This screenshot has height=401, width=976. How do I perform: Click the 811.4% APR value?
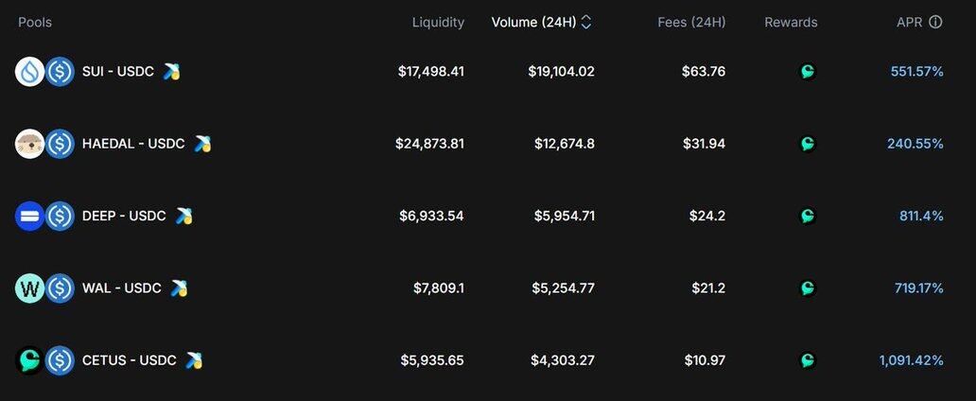(921, 216)
